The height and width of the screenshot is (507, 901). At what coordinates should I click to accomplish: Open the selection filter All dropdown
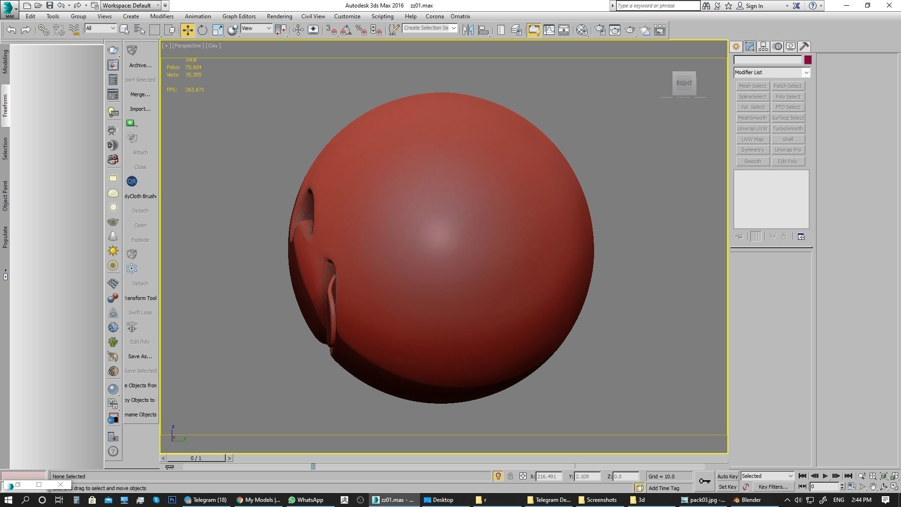100,29
